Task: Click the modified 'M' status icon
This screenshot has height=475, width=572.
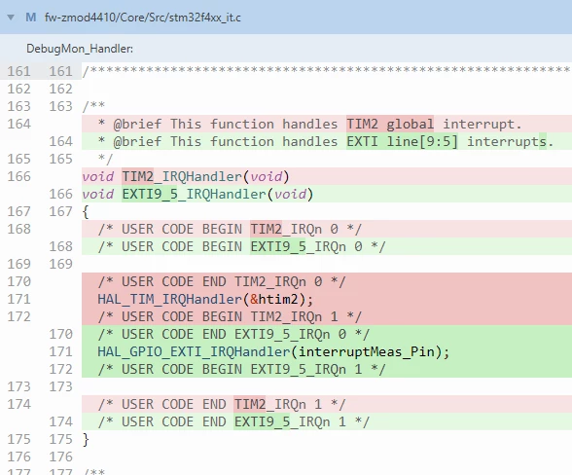Action: tap(31, 18)
